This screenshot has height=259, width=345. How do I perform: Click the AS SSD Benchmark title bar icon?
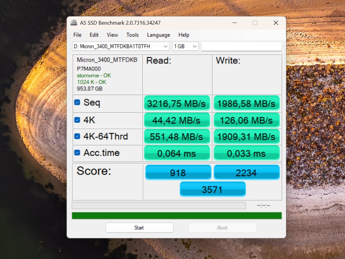pos(74,23)
